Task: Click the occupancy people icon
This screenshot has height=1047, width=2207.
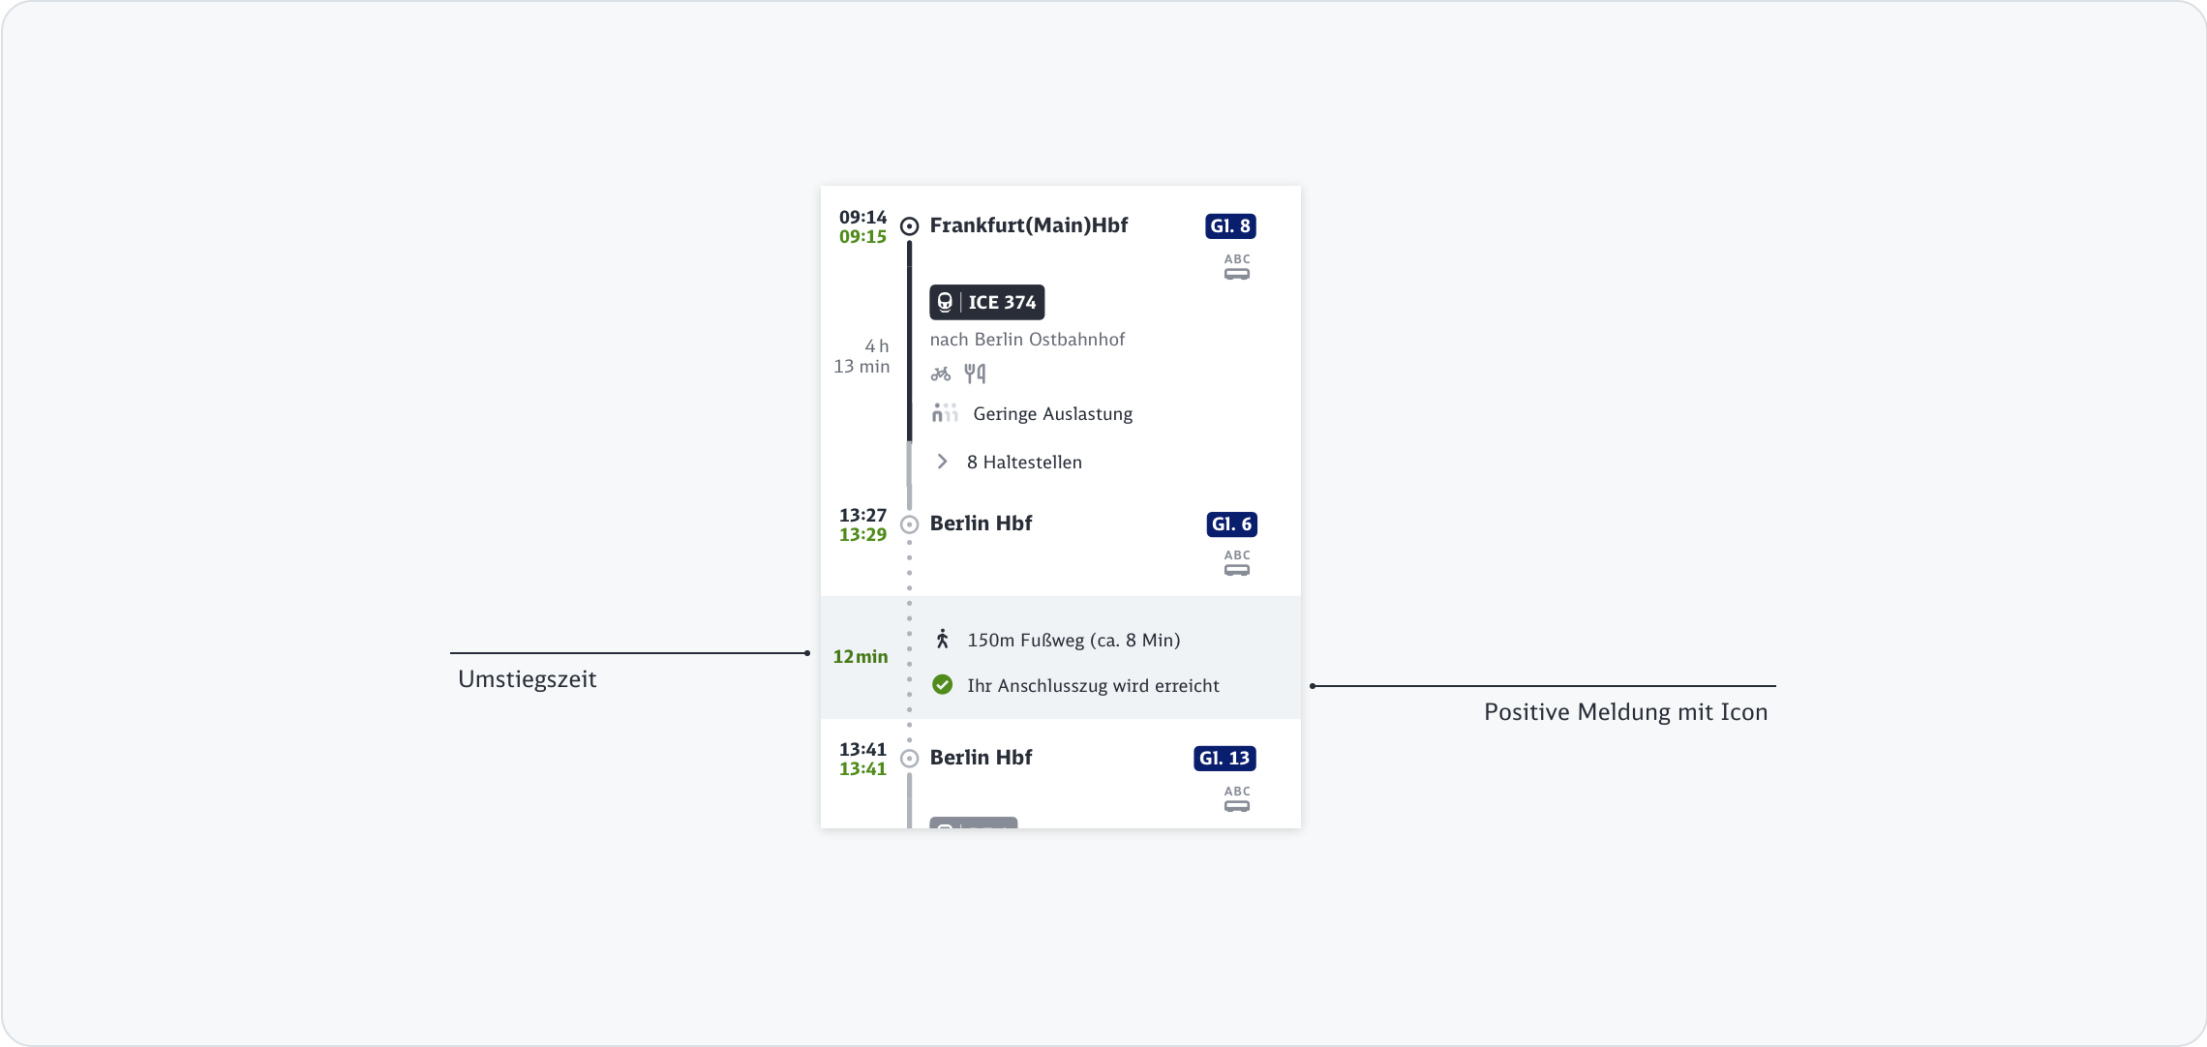Action: [x=945, y=414]
